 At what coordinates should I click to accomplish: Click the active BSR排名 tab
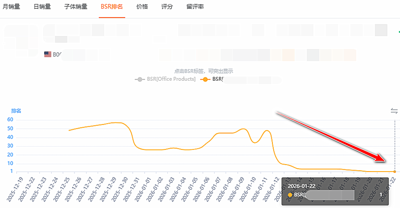pos(112,7)
